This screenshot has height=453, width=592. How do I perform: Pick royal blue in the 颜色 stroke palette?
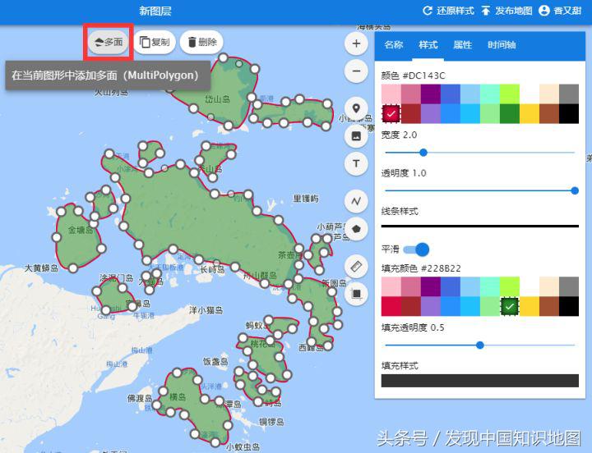(x=451, y=94)
